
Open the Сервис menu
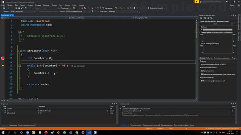point(54,5)
